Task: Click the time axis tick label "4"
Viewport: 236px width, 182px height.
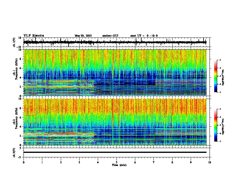Action: 98,162
